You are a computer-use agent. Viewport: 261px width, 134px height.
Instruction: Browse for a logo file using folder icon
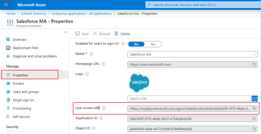(x=254, y=98)
